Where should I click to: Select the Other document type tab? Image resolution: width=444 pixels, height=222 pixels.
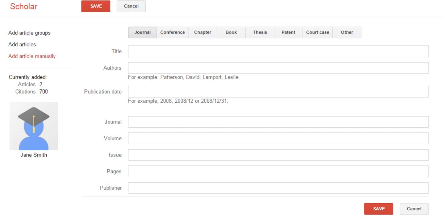pos(347,32)
